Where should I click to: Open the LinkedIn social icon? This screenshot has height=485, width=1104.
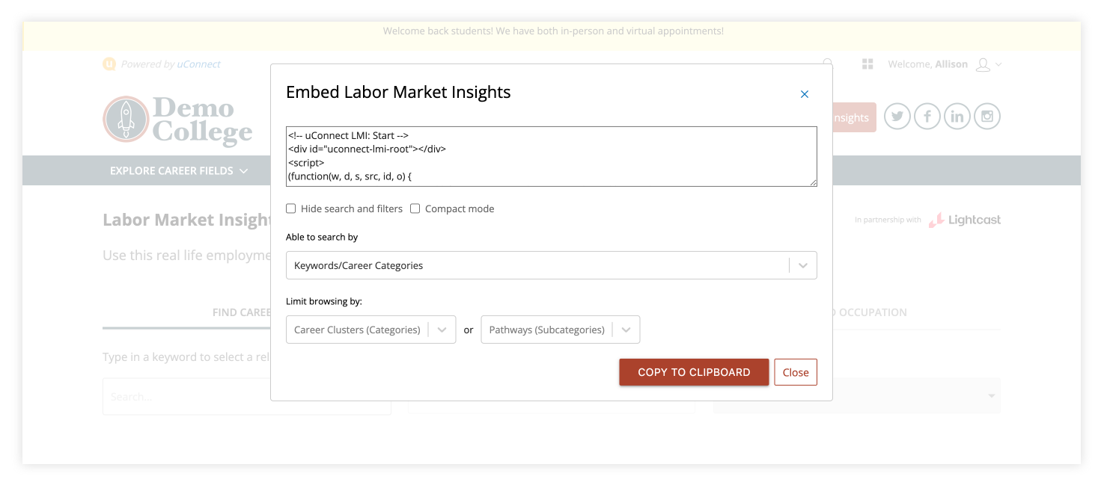click(x=957, y=117)
